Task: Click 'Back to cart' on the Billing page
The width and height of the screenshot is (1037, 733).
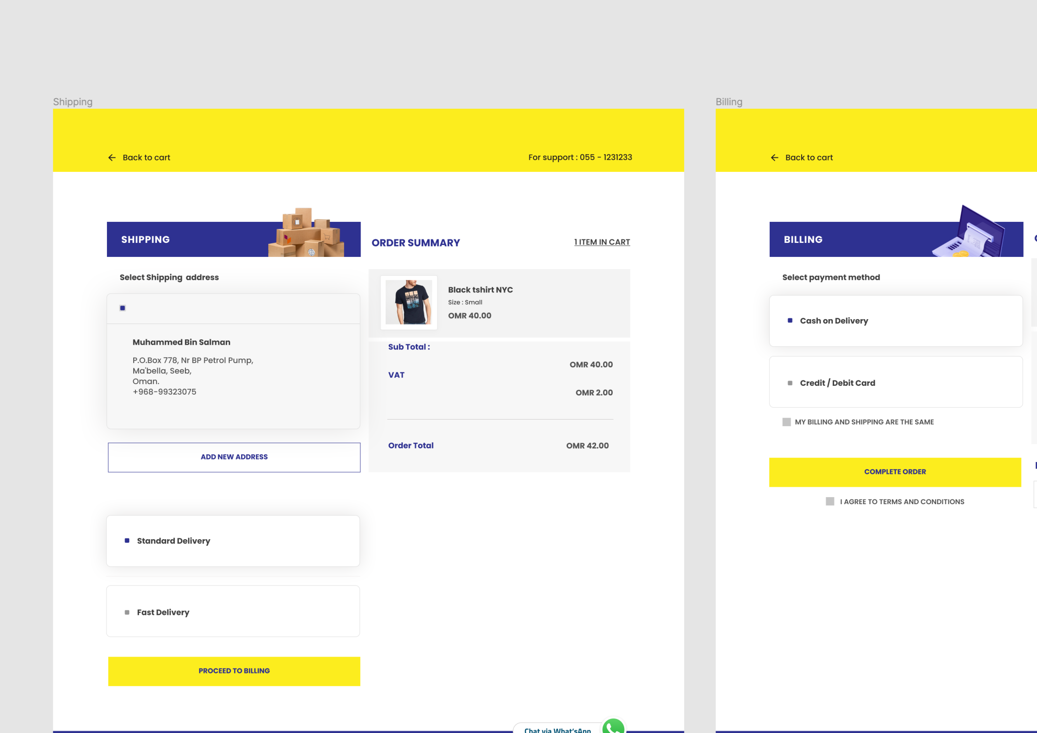Action: click(809, 158)
